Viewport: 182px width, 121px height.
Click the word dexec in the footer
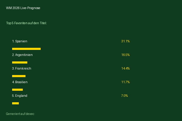(30, 114)
